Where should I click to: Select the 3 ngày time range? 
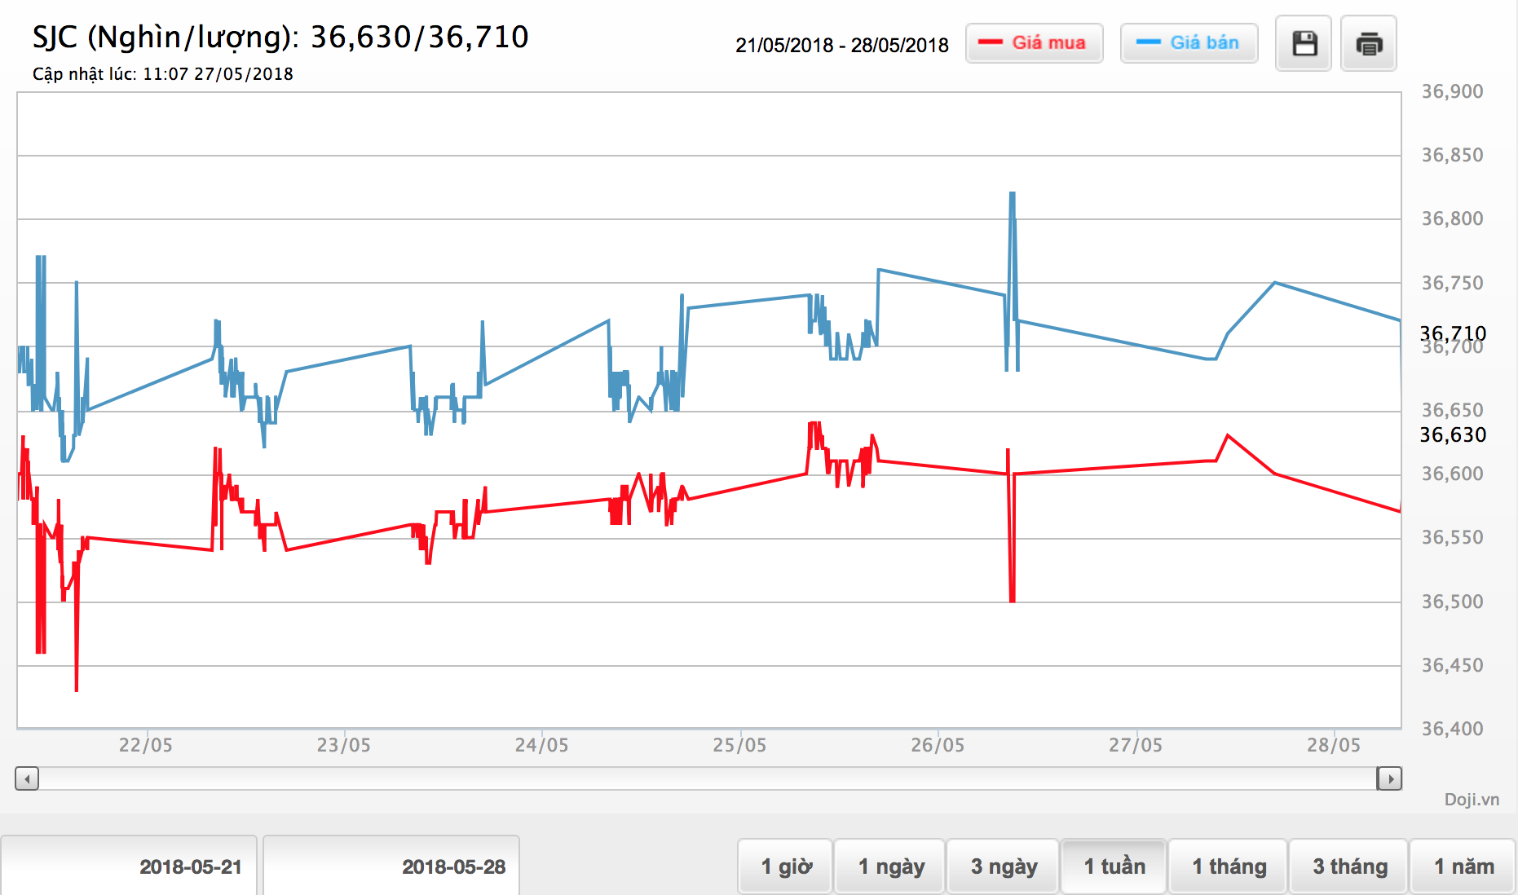point(1003,866)
